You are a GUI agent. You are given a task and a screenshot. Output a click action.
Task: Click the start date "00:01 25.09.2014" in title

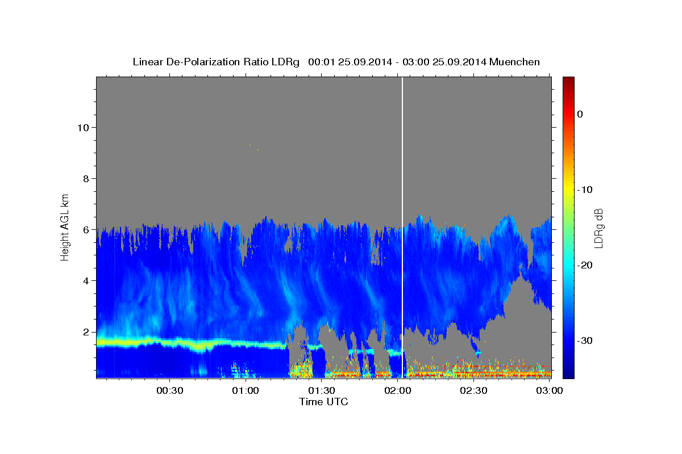click(x=350, y=62)
